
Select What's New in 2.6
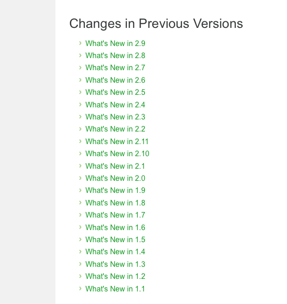point(115,80)
